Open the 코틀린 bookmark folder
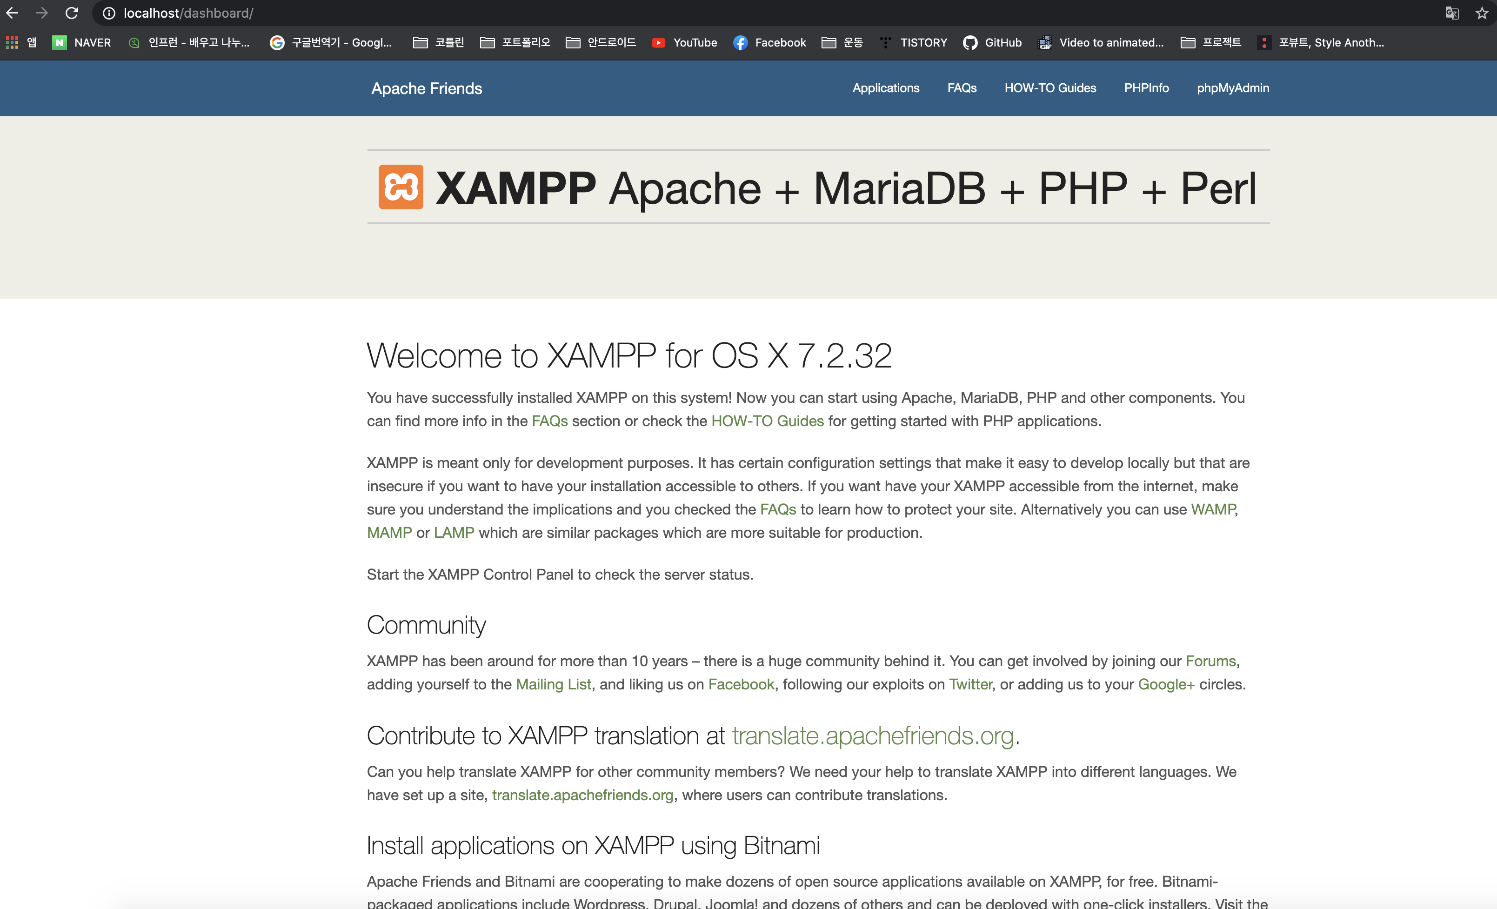Viewport: 1497px width, 909px height. click(x=439, y=42)
